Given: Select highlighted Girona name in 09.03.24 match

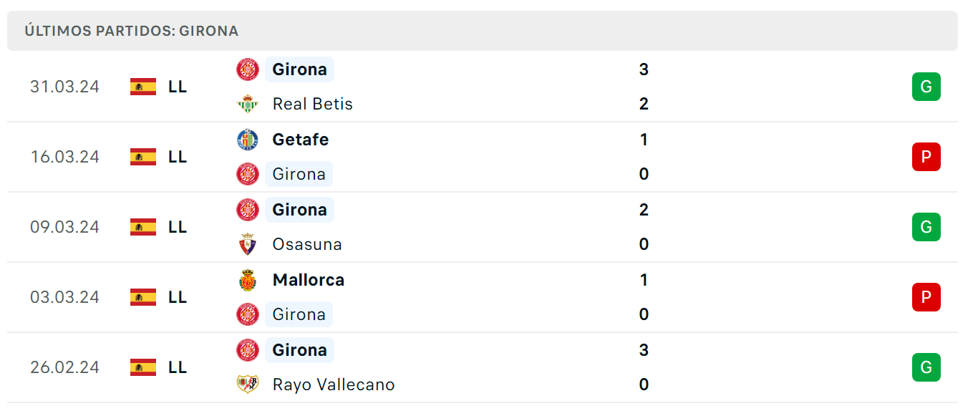Looking at the screenshot, I should 299,210.
